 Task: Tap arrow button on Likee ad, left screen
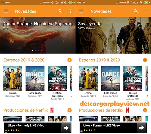(66, 128)
